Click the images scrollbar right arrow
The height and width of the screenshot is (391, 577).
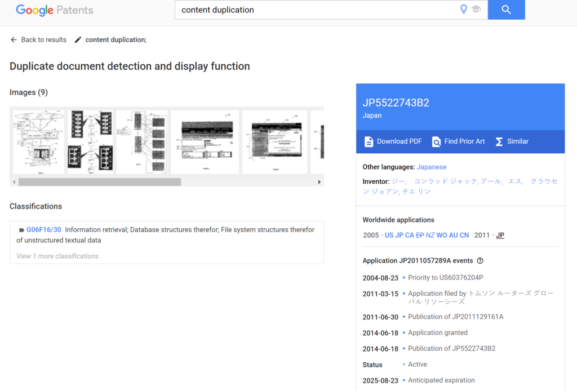pos(319,182)
